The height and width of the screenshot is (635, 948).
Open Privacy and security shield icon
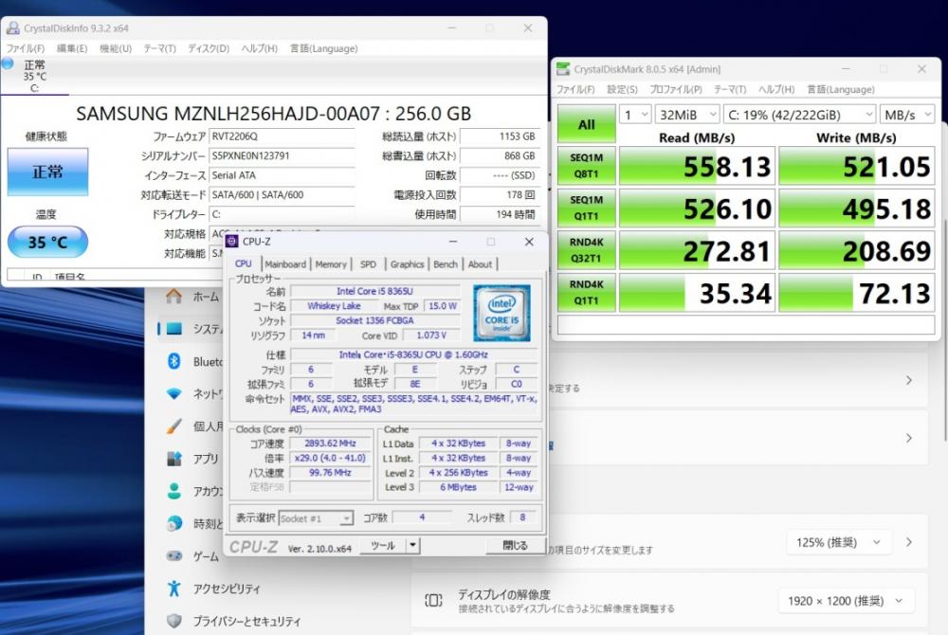174,621
